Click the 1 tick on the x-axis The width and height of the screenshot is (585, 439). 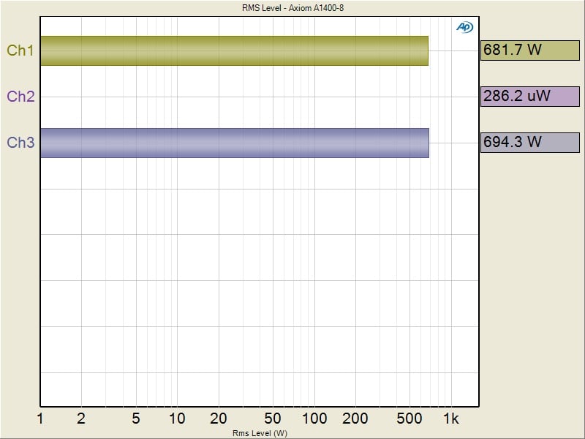tap(40, 419)
